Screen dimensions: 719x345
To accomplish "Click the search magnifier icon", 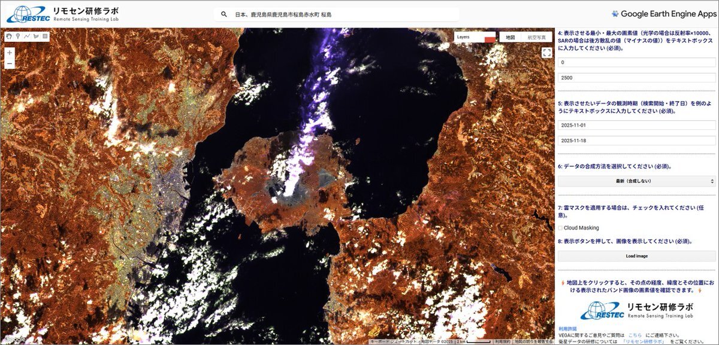I will tap(224, 14).
